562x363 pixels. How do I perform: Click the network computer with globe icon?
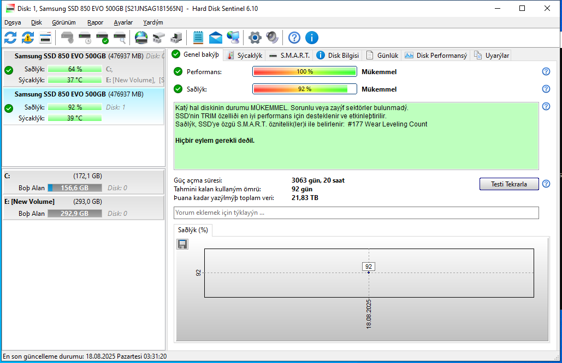[x=233, y=38]
